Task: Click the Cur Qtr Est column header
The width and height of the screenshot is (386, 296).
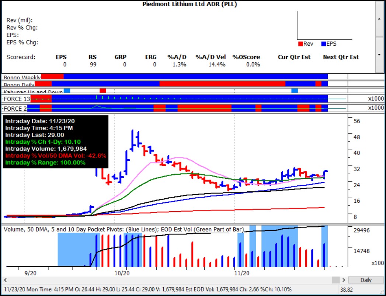Action: 294,57
